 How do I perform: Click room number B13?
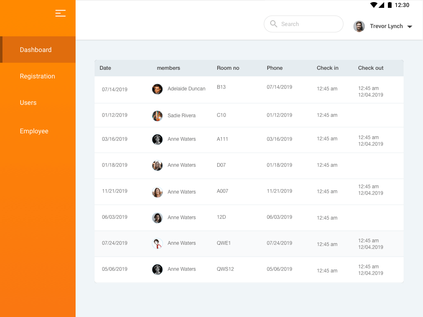click(x=221, y=87)
